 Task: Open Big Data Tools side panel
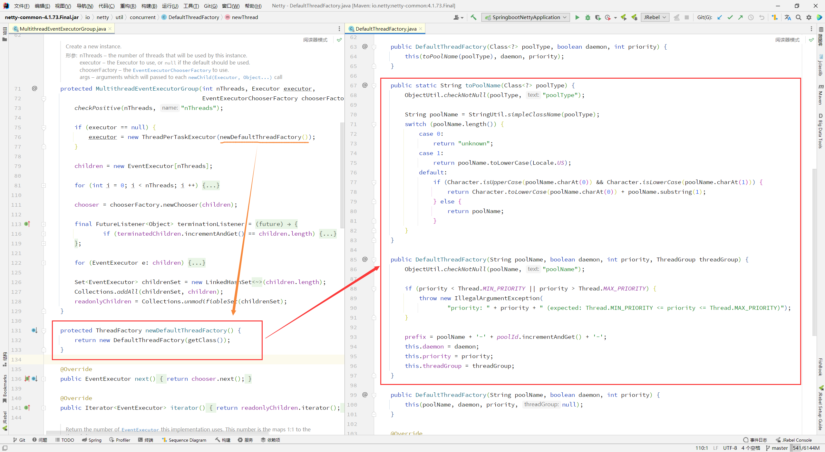tap(821, 131)
